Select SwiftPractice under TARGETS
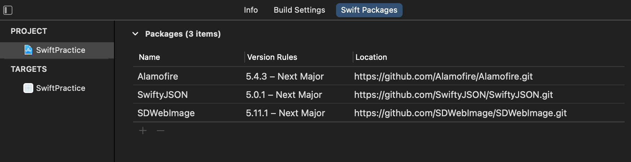The image size is (631, 162). [61, 88]
